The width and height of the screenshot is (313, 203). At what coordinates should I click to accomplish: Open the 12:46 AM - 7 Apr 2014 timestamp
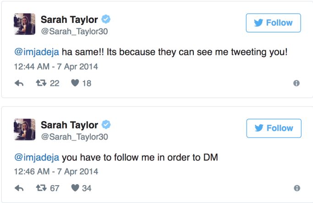click(x=56, y=171)
